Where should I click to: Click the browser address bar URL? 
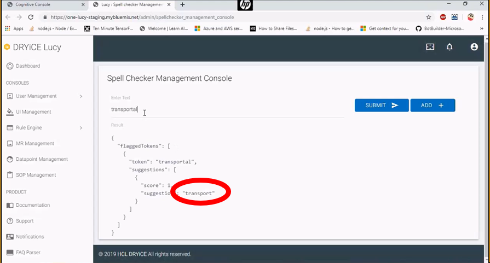click(x=142, y=17)
